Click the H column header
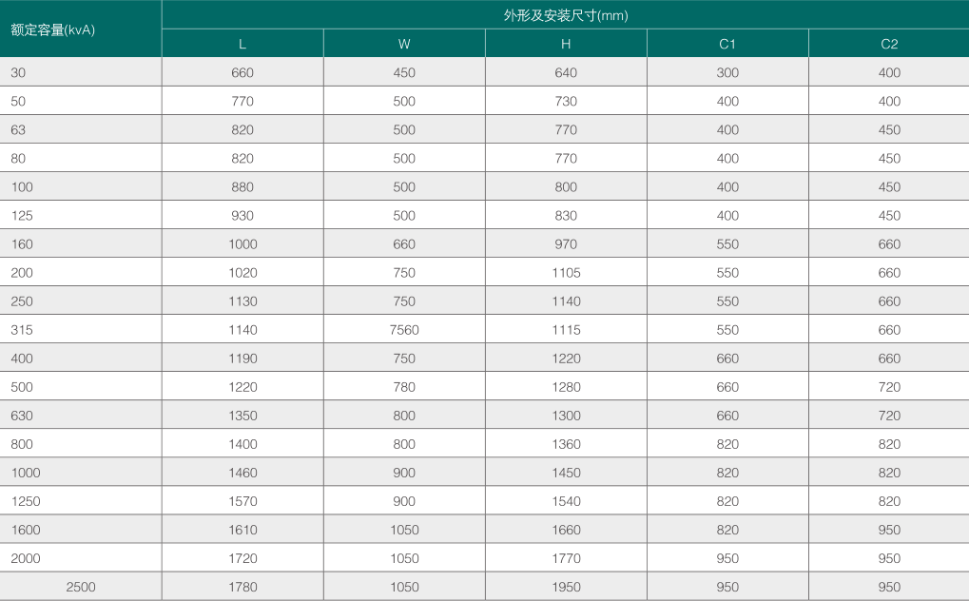The image size is (969, 601). pyautogui.click(x=567, y=43)
